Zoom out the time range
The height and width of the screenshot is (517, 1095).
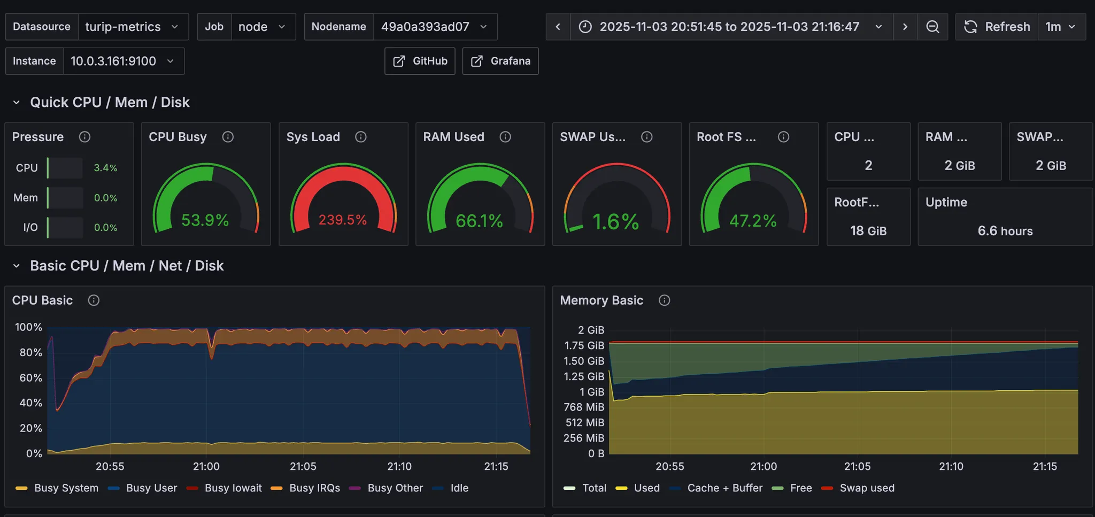[x=932, y=27]
